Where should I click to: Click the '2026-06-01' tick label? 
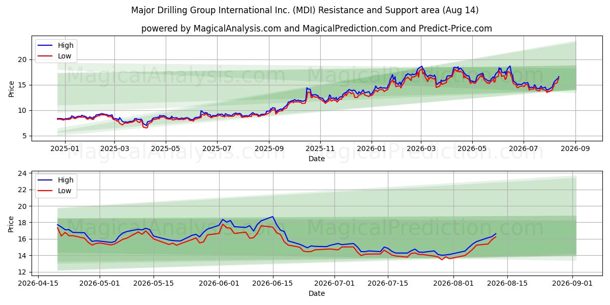coord(219,284)
